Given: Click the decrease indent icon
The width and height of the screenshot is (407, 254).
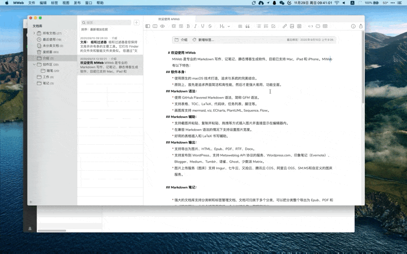Looking at the screenshot, I should [x=181, y=26].
